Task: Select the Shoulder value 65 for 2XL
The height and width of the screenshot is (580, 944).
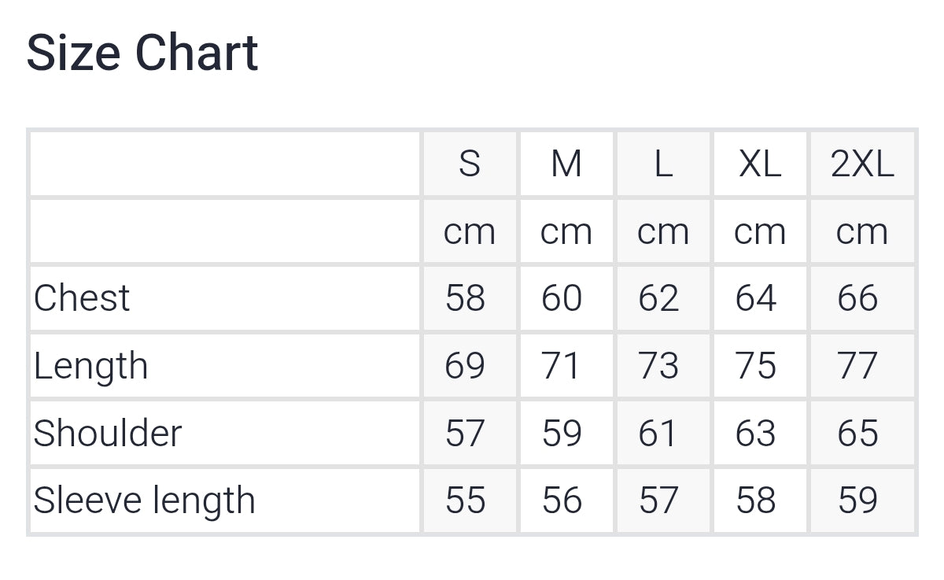Action: point(857,433)
